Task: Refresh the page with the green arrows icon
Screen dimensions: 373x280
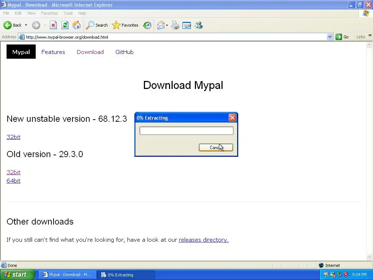Action: 65,25
